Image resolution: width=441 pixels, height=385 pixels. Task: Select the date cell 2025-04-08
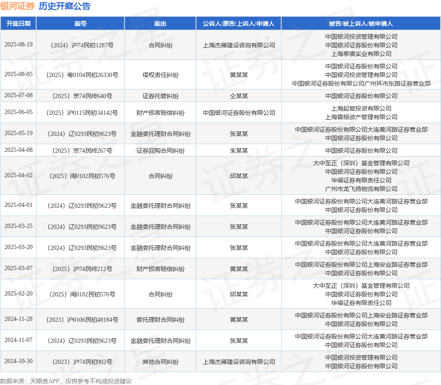point(19,150)
